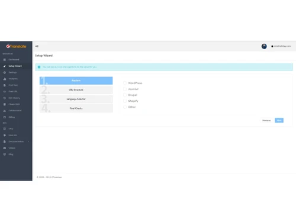Image resolution: width=296 pixels, height=222 pixels.
Task: Open Setup Wizard in the sidebar
Action: pos(16,66)
